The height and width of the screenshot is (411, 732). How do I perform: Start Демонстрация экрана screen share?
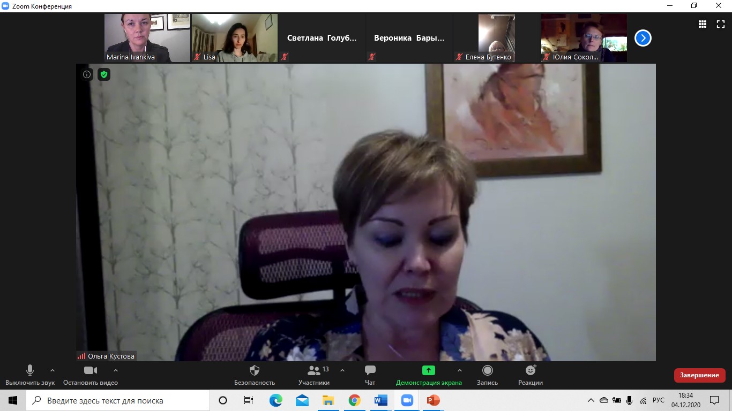429,375
